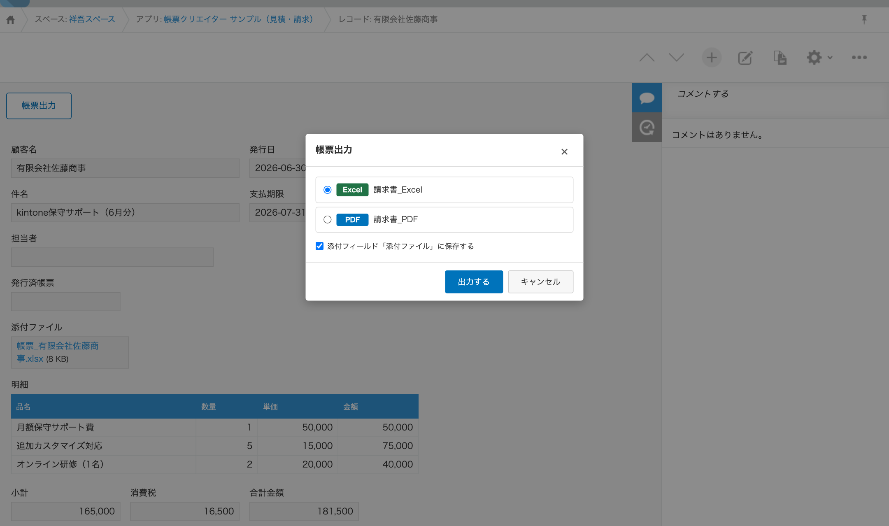Edit this record with pencil icon
Viewport: 889px width, 526px height.
point(745,58)
